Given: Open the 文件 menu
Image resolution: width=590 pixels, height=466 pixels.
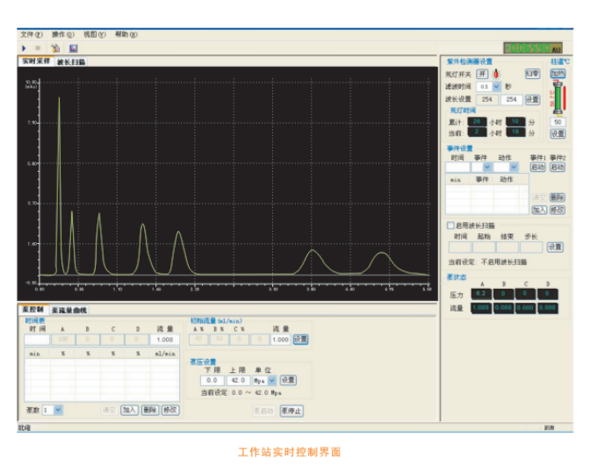Looking at the screenshot, I should click(x=32, y=34).
